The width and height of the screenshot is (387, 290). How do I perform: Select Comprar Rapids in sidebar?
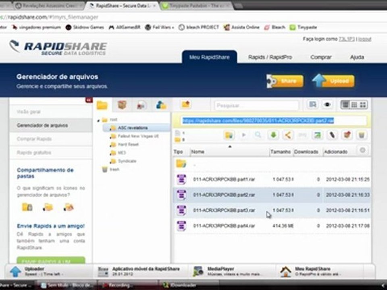pyautogui.click(x=51, y=139)
